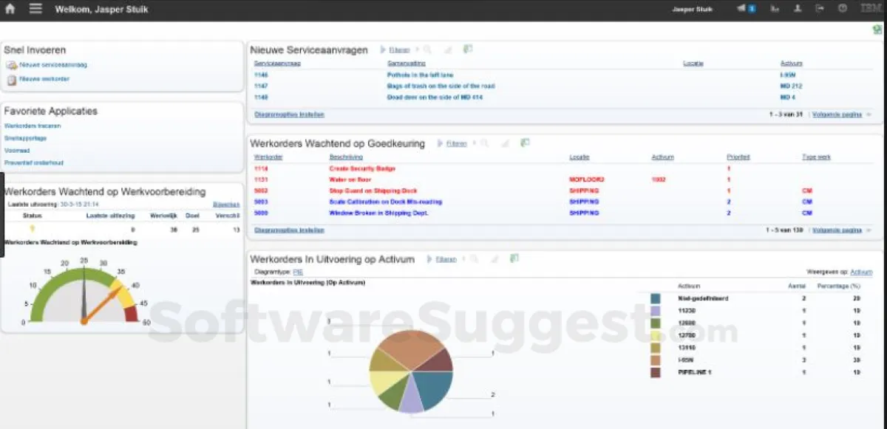Click green export icon in Werkorders In Uitvoering

click(514, 258)
